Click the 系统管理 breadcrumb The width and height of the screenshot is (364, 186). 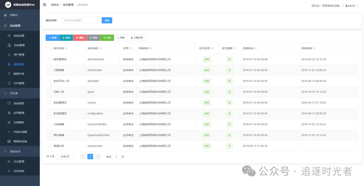pos(68,5)
